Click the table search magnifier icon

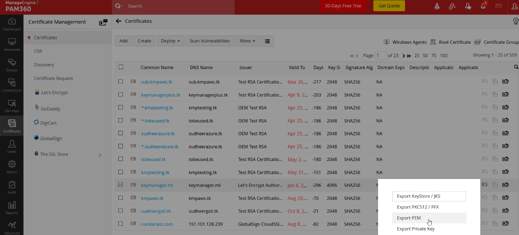click(x=516, y=67)
